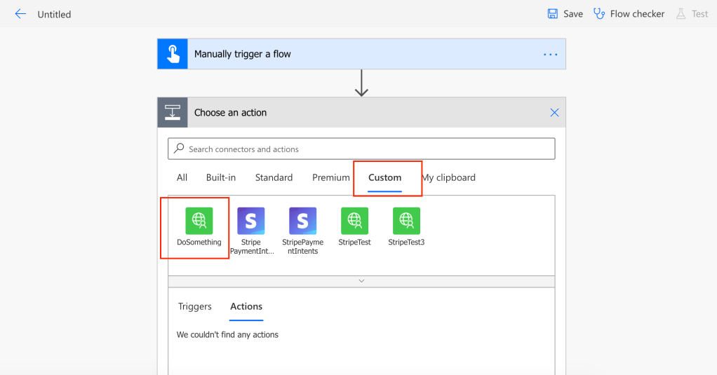Open the Standard connectors tab
This screenshot has height=375, width=717.
(274, 177)
